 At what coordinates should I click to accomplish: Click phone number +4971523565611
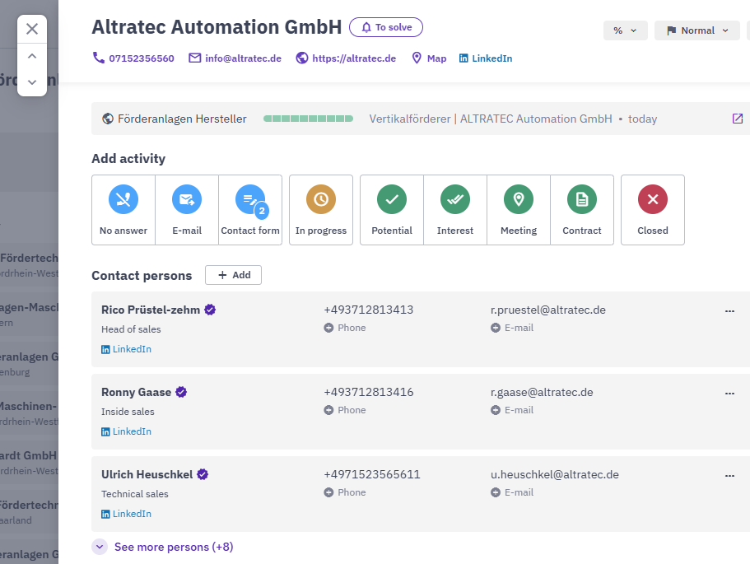click(372, 474)
